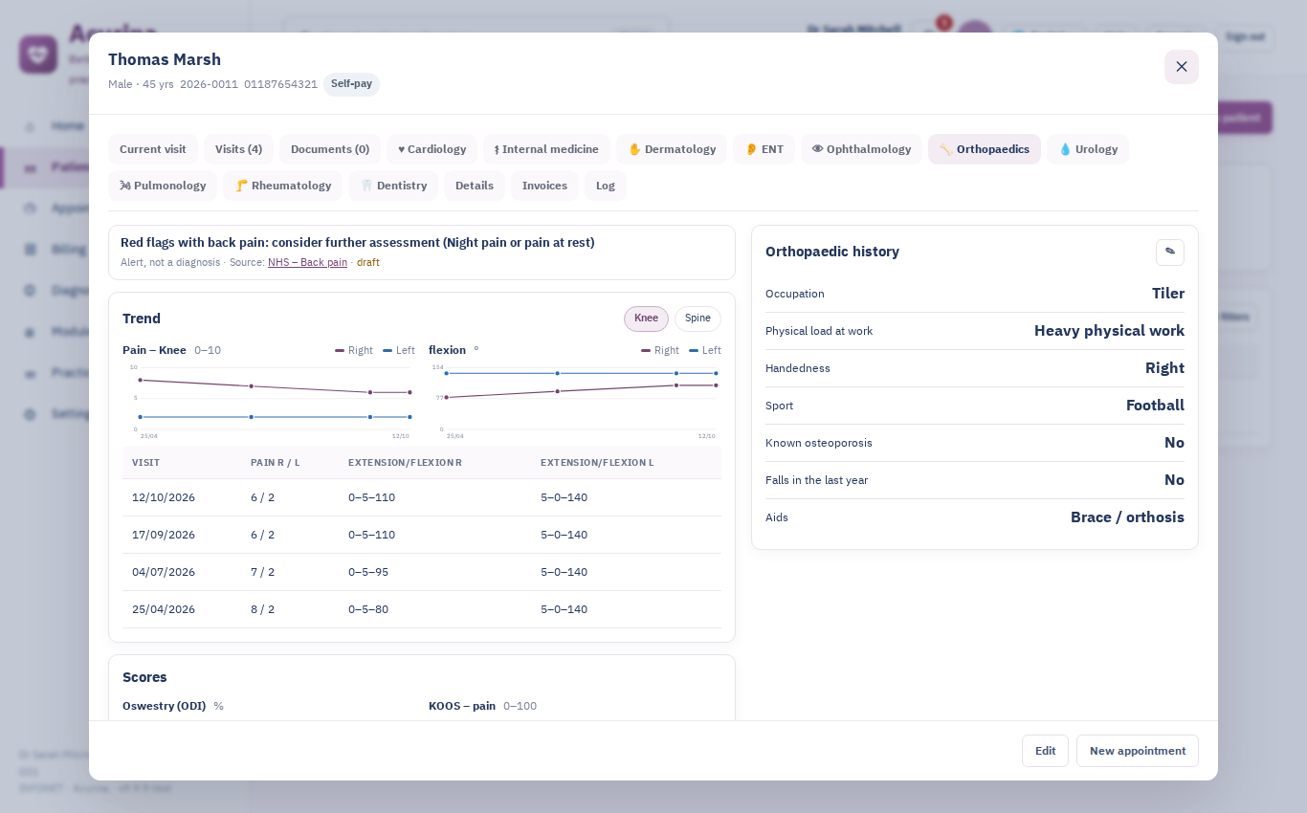The image size is (1307, 813).
Task: Close the Thomas Marsh patient dialog
Action: tap(1181, 66)
